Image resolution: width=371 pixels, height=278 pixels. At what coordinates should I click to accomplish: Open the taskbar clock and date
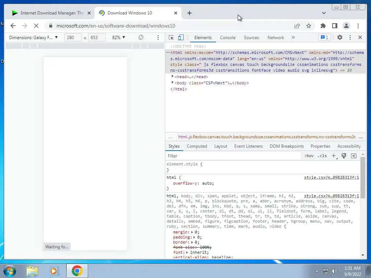click(x=352, y=271)
